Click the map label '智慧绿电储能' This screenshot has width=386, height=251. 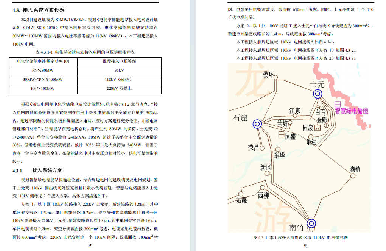(352, 111)
